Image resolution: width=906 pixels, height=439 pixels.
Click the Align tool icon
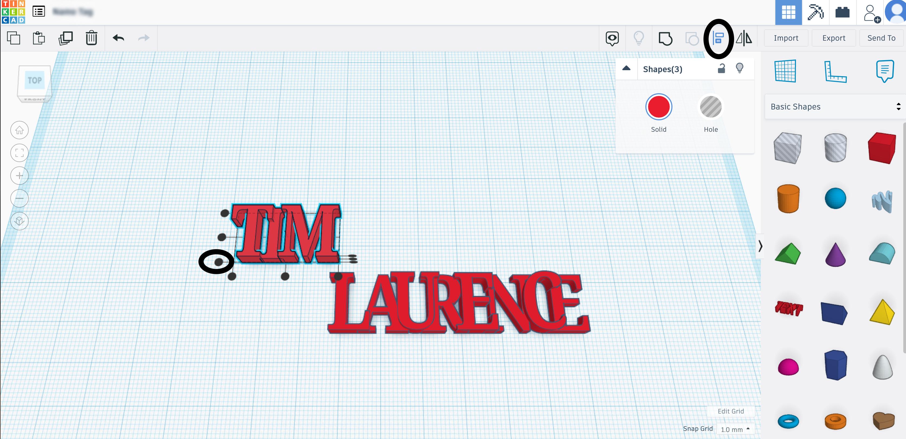pos(718,38)
